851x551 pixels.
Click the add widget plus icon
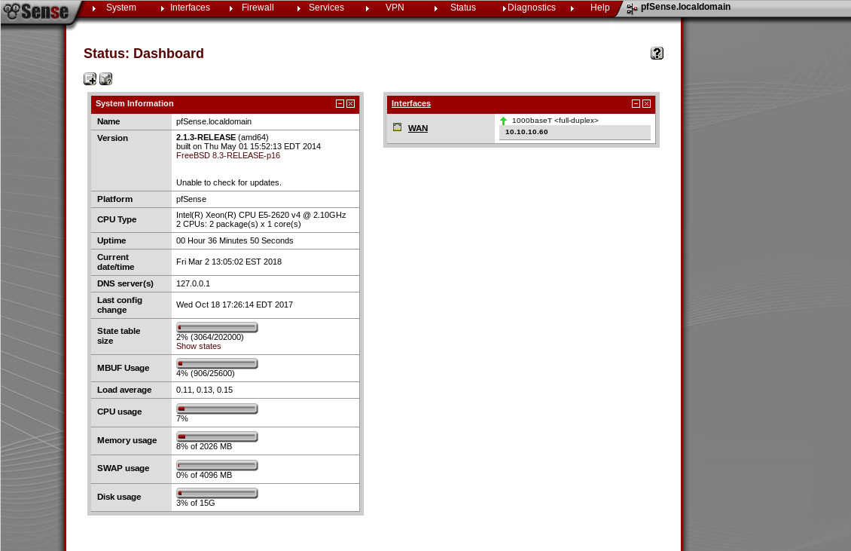(90, 79)
